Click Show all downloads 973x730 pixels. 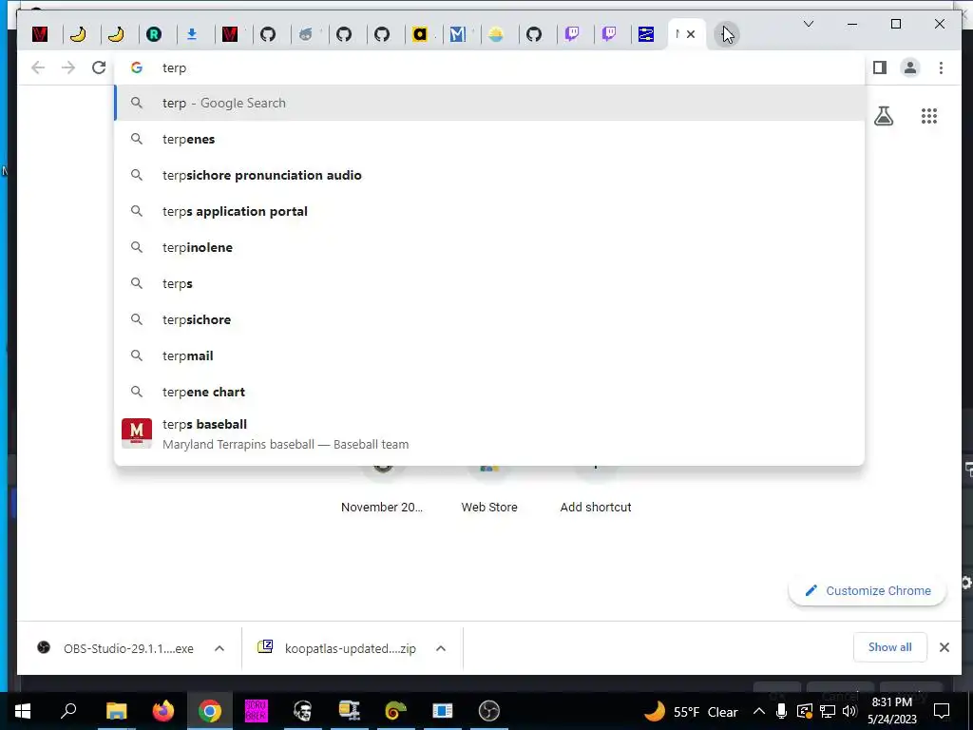pyautogui.click(x=889, y=647)
